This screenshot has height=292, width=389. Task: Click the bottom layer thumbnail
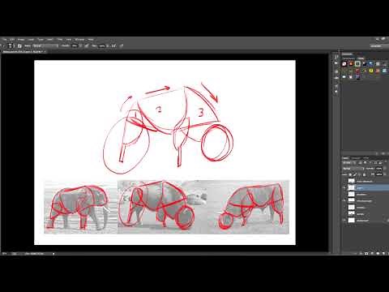[352, 221]
